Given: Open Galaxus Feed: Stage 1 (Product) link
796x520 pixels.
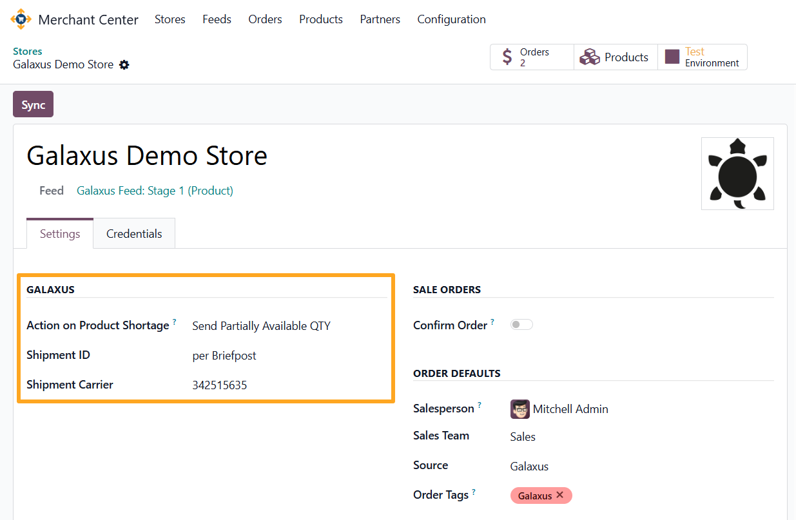Looking at the screenshot, I should [x=155, y=191].
